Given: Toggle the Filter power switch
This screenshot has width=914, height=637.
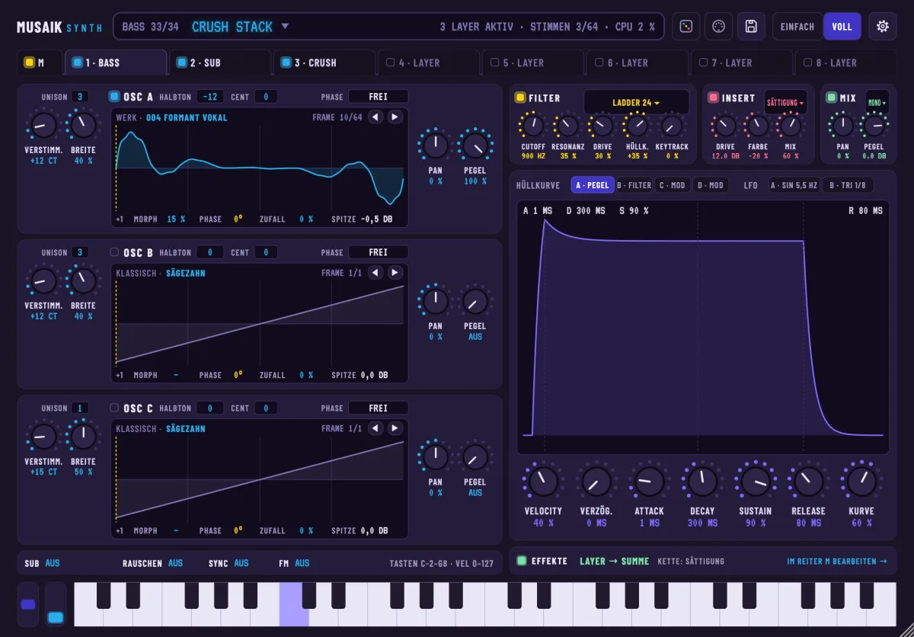Looking at the screenshot, I should 520,98.
